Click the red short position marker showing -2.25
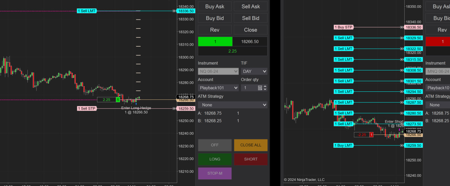This screenshot has height=186, width=450. pos(364,135)
